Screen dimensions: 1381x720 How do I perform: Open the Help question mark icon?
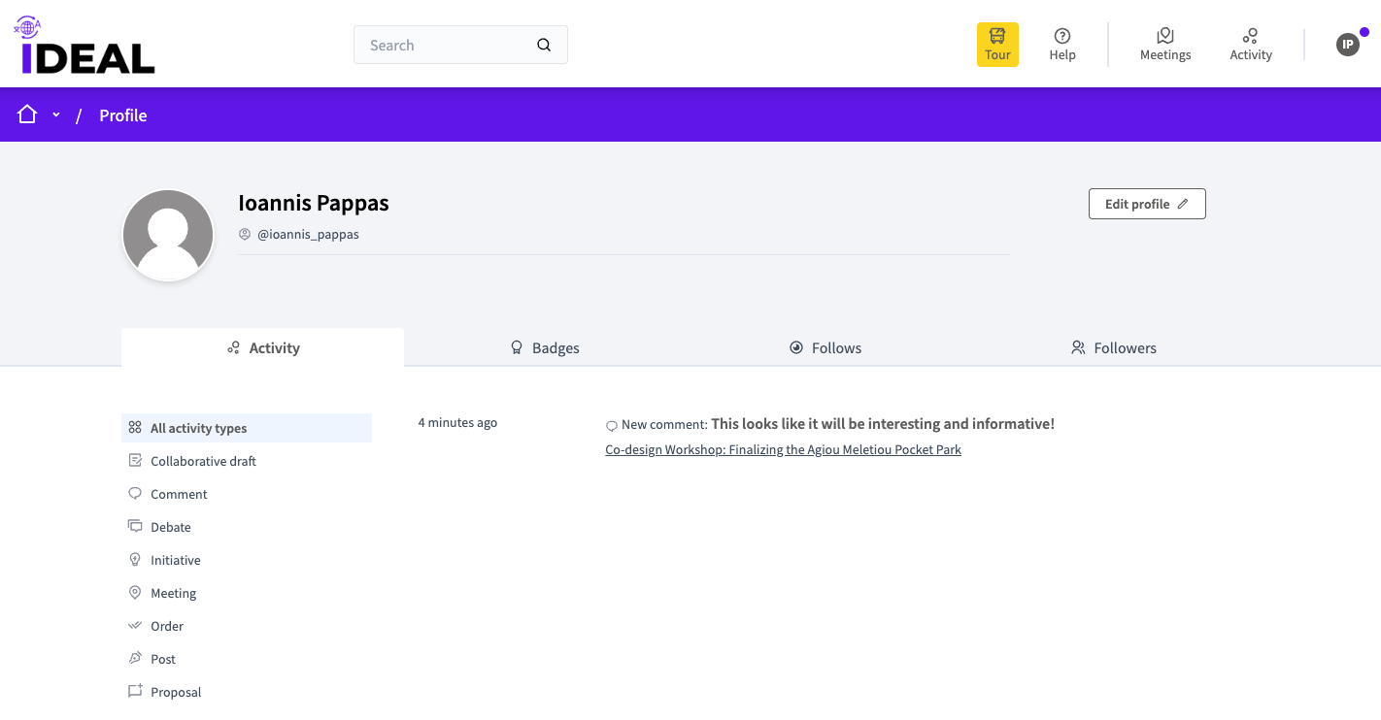click(x=1061, y=36)
